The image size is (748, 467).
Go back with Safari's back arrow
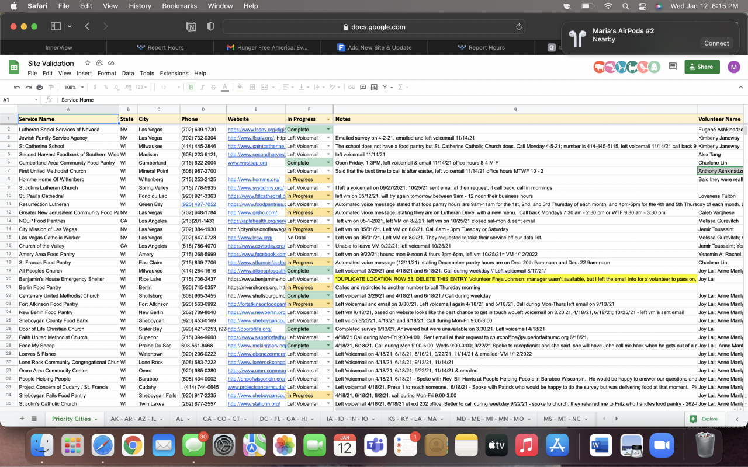pyautogui.click(x=87, y=26)
